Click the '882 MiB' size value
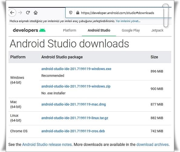The width and height of the screenshot is (180, 152). coord(157,118)
